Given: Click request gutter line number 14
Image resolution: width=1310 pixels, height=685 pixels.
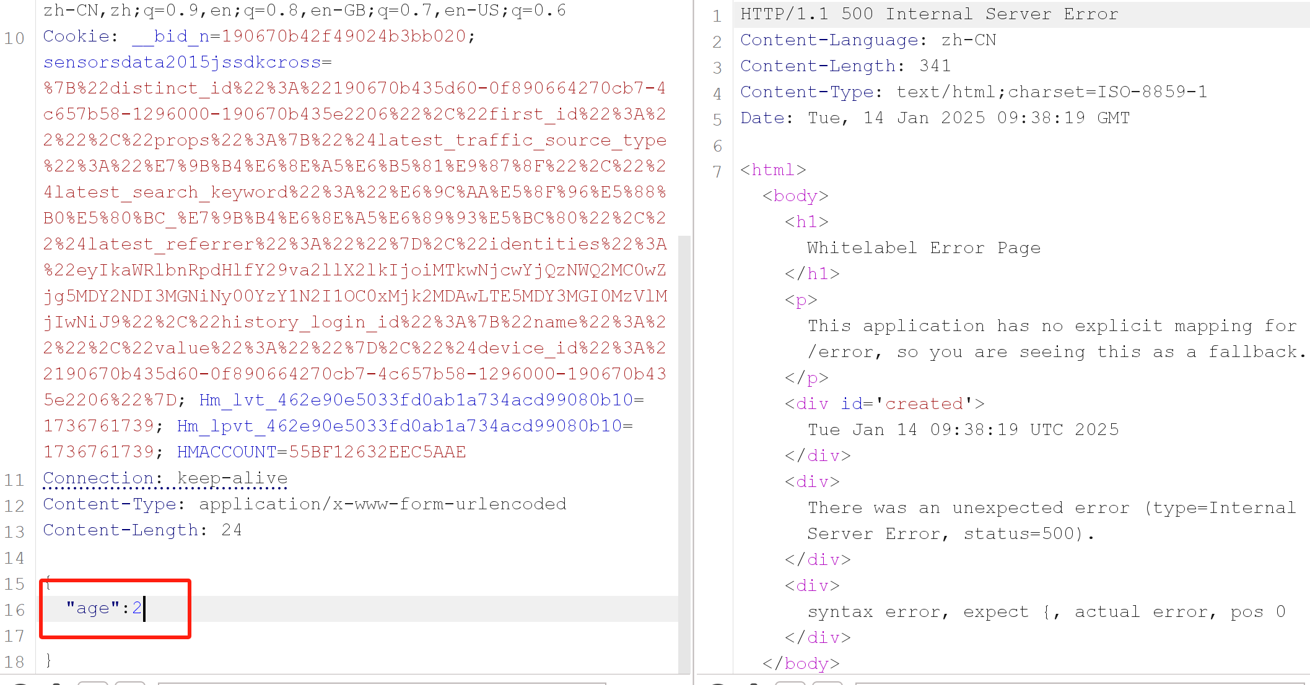Looking at the screenshot, I should tap(14, 558).
